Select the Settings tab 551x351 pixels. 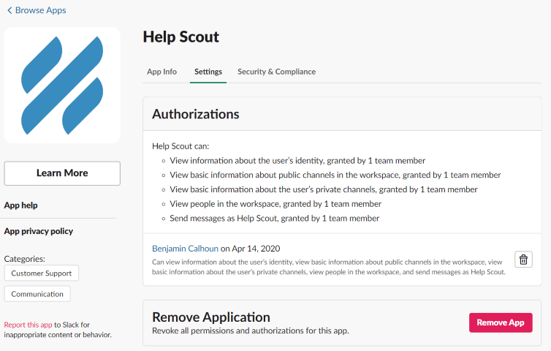(208, 72)
